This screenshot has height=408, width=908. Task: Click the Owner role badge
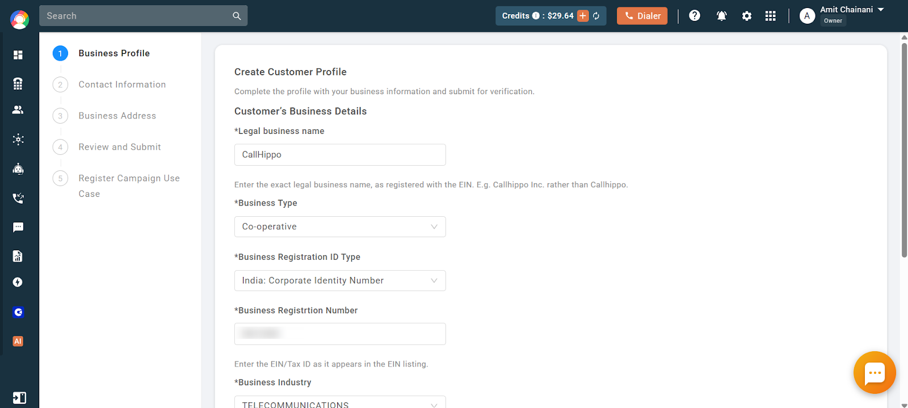pyautogui.click(x=833, y=20)
